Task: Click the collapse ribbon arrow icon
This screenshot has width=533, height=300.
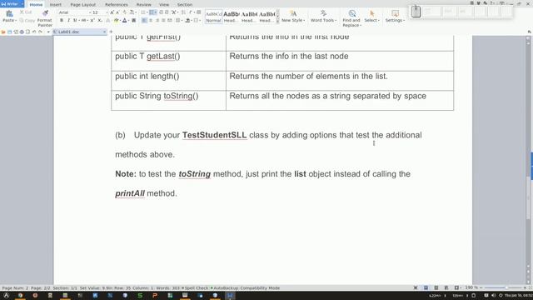Action: pyautogui.click(x=530, y=32)
